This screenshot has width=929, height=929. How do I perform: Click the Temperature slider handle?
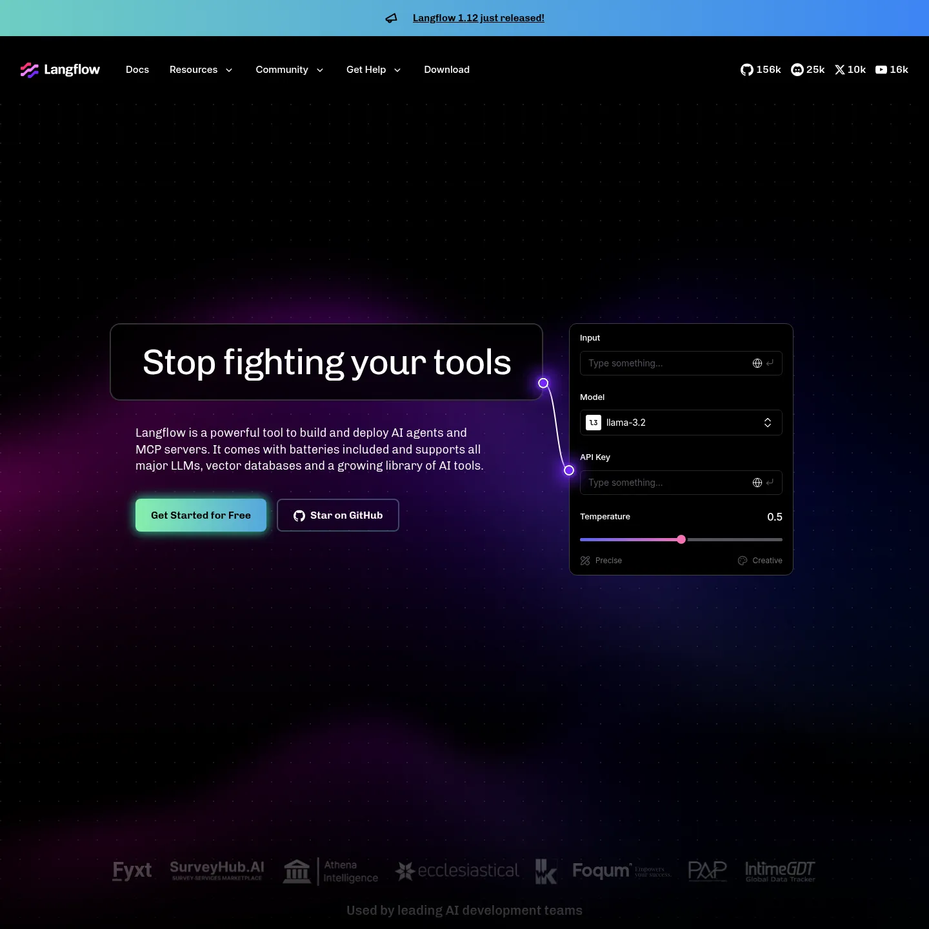point(681,539)
